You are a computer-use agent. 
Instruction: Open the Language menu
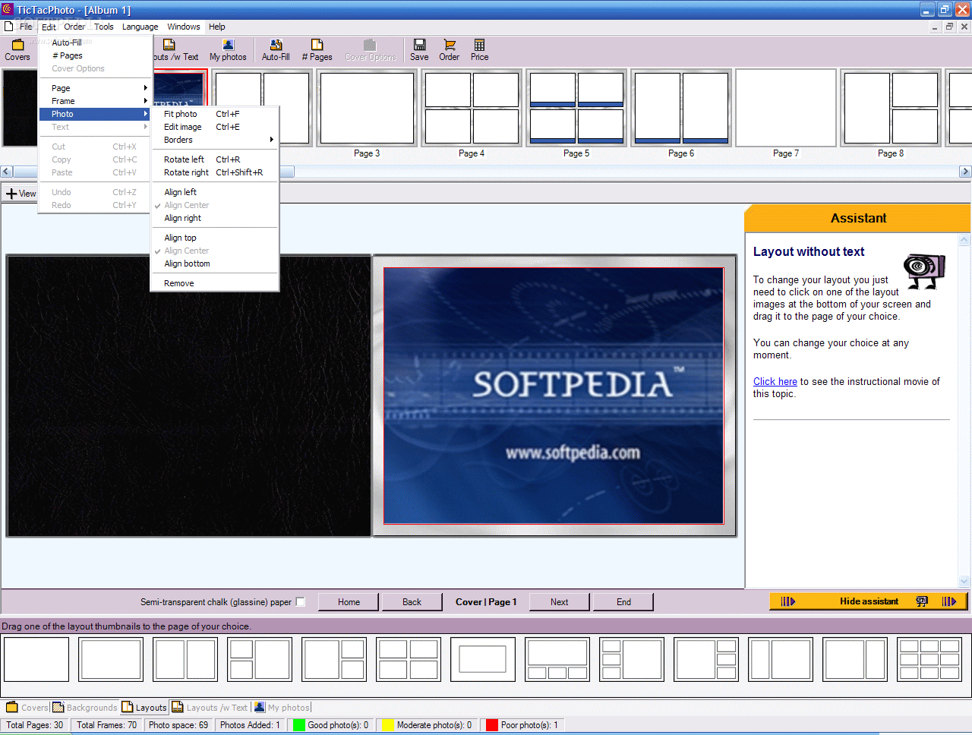point(140,27)
